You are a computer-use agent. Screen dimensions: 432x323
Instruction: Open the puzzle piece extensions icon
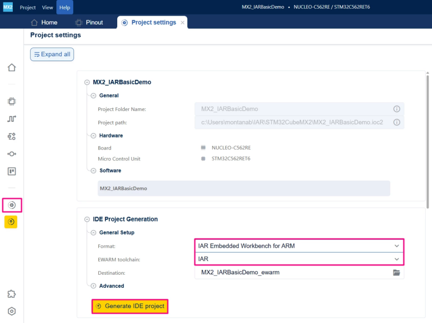tap(12, 294)
